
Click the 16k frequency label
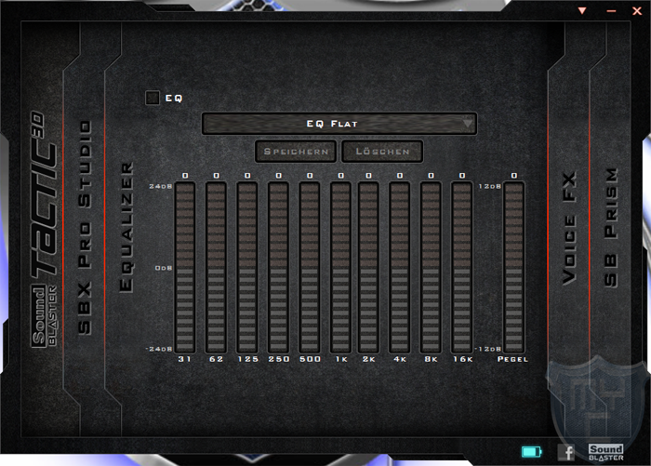(462, 359)
